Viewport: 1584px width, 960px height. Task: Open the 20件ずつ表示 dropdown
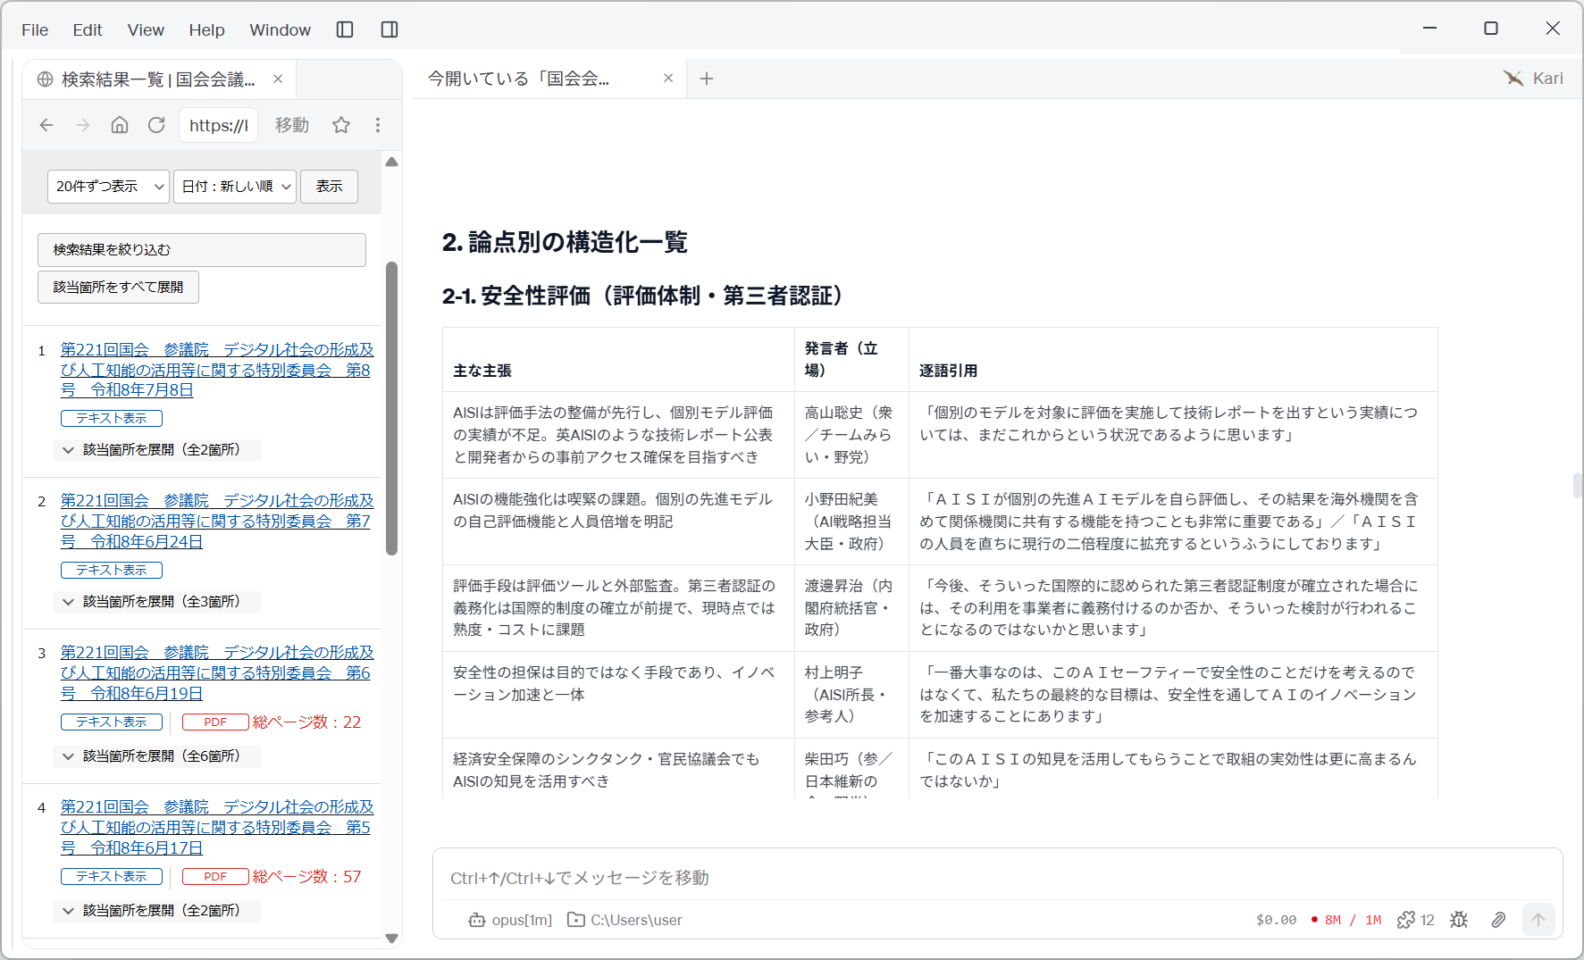tap(108, 187)
